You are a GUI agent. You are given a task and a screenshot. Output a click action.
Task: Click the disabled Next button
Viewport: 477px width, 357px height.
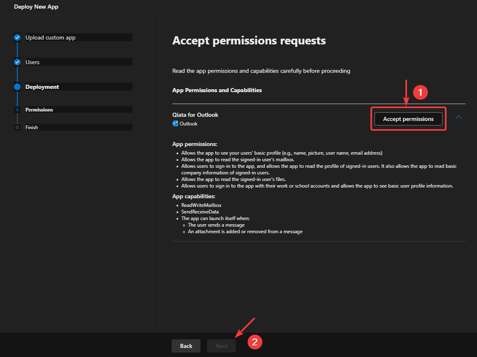[x=221, y=346]
